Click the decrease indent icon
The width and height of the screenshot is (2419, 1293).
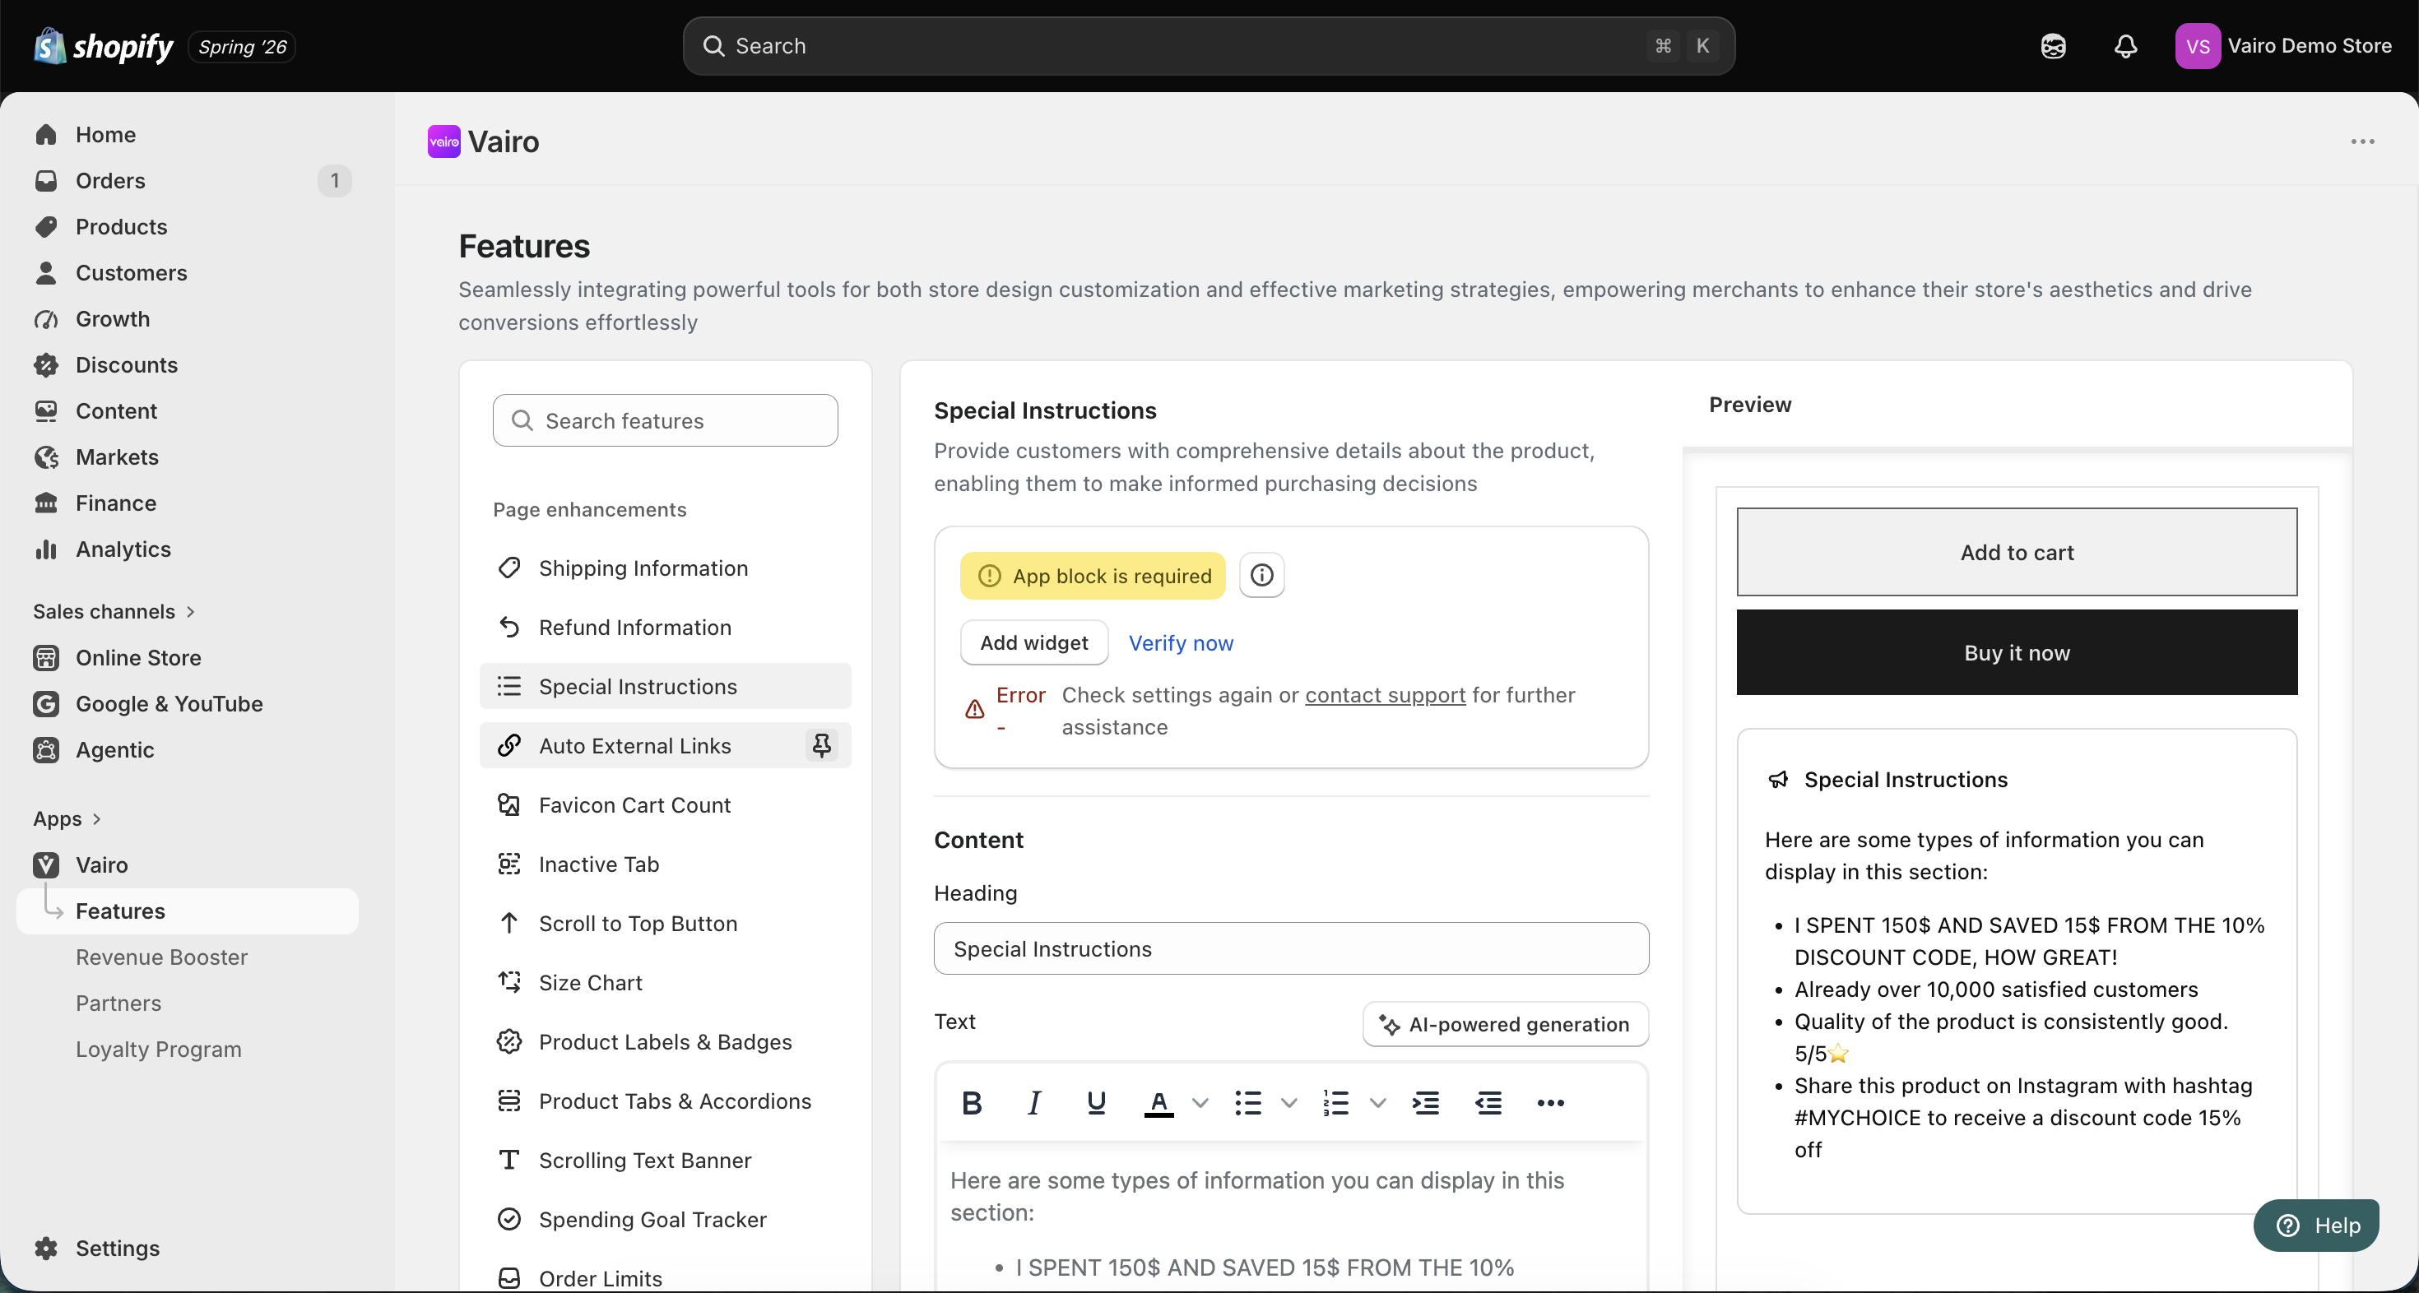[x=1488, y=1102]
